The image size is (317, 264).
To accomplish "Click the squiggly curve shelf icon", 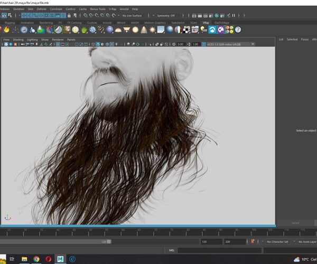I will [101, 30].
